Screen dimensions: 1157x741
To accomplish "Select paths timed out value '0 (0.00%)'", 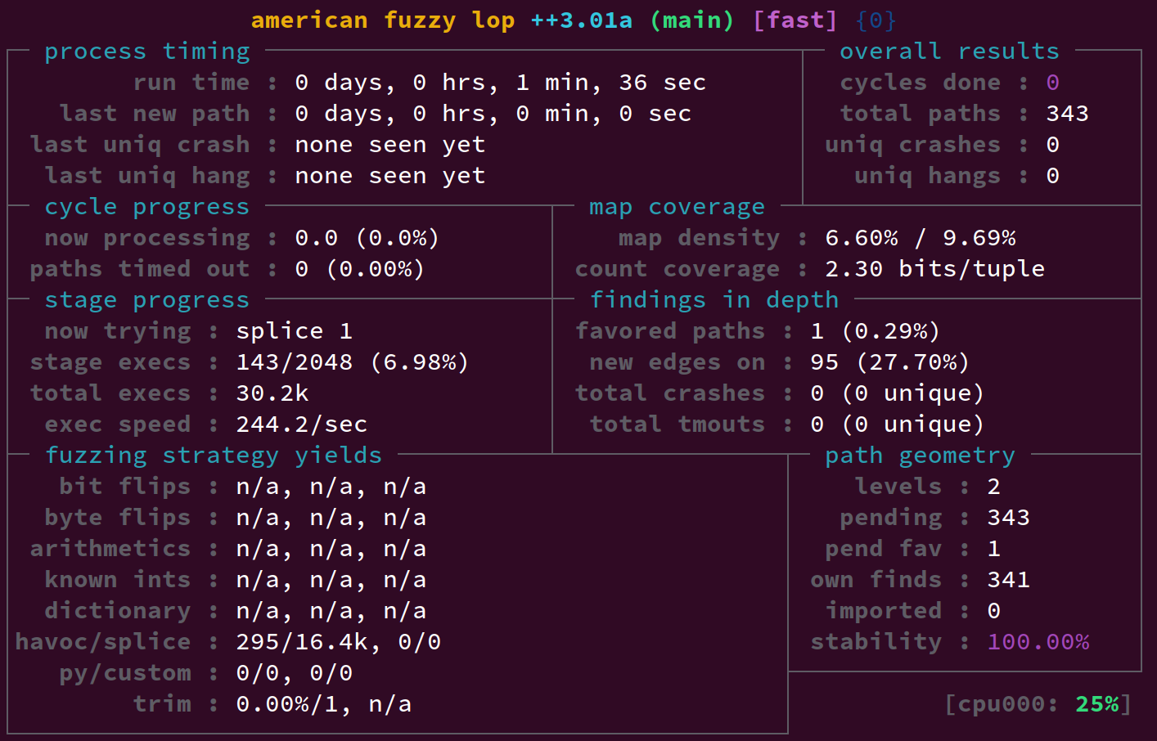I will pyautogui.click(x=360, y=269).
